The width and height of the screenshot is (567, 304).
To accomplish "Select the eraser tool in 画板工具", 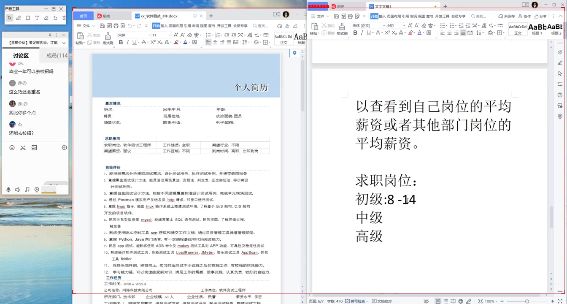I will (x=46, y=18).
